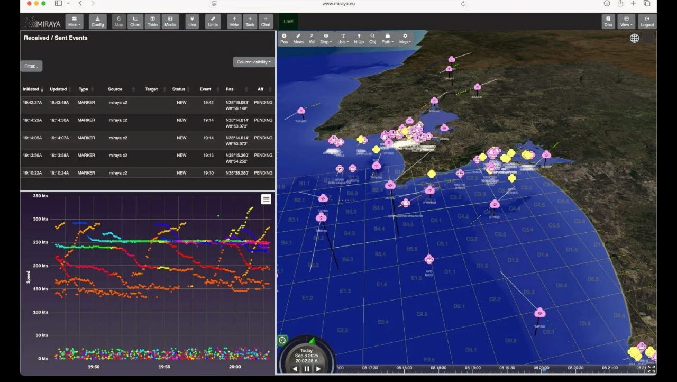Open the Main menu

(x=74, y=22)
